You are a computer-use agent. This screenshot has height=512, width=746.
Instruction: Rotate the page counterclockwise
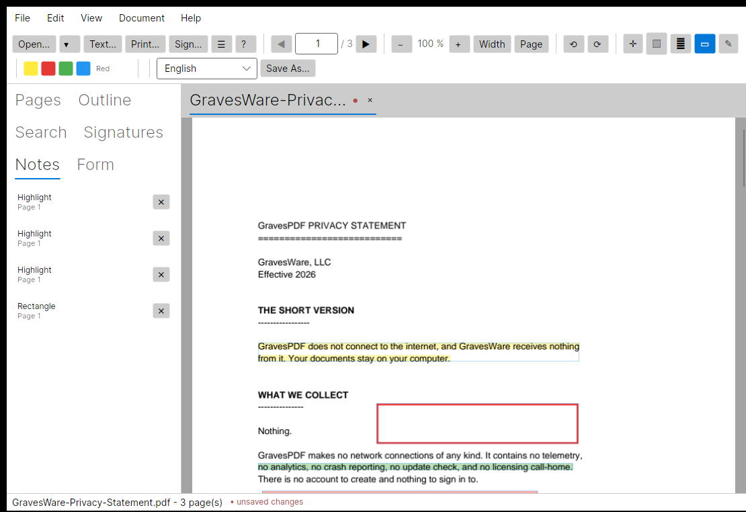(x=573, y=44)
